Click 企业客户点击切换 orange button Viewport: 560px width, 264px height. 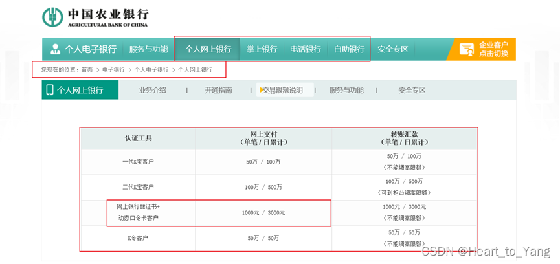(x=481, y=49)
